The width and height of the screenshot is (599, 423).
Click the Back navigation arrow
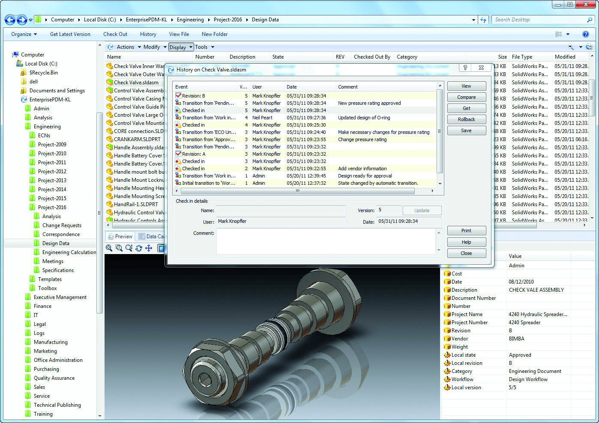10,20
